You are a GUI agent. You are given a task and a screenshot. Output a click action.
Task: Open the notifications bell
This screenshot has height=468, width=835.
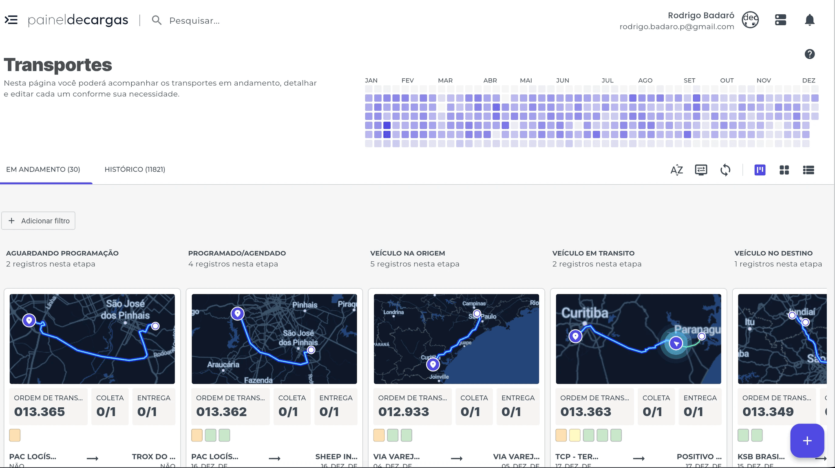pos(809,20)
